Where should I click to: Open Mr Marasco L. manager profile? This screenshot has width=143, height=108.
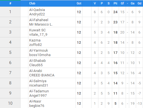click(x=41, y=24)
